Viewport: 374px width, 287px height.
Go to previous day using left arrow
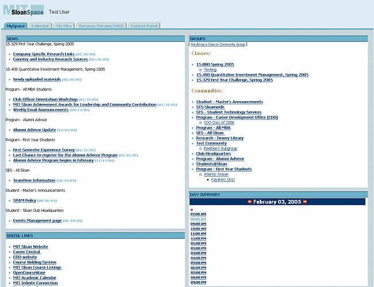250,202
